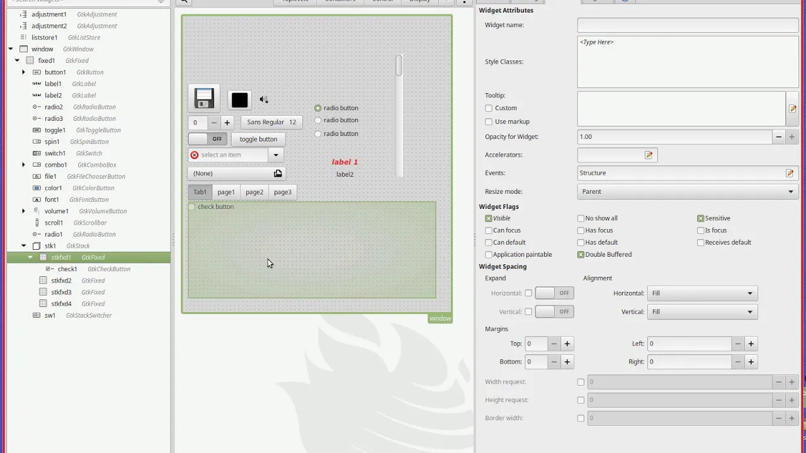Tick the check button on the canvas
The width and height of the screenshot is (806, 453).
point(192,207)
